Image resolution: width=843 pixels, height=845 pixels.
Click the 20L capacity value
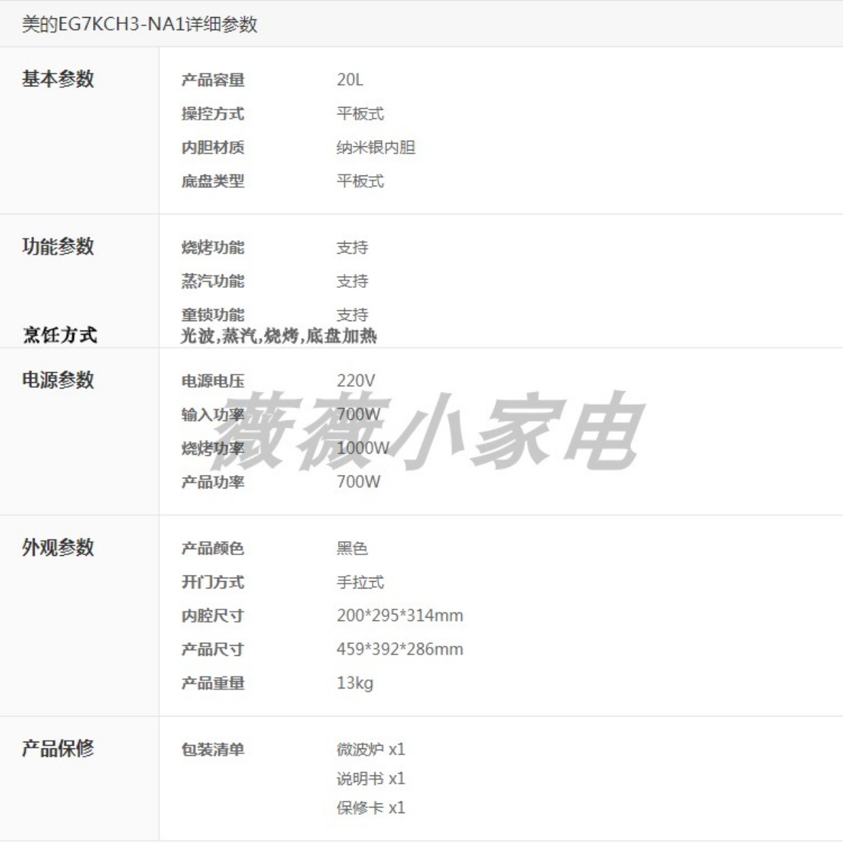click(x=349, y=80)
